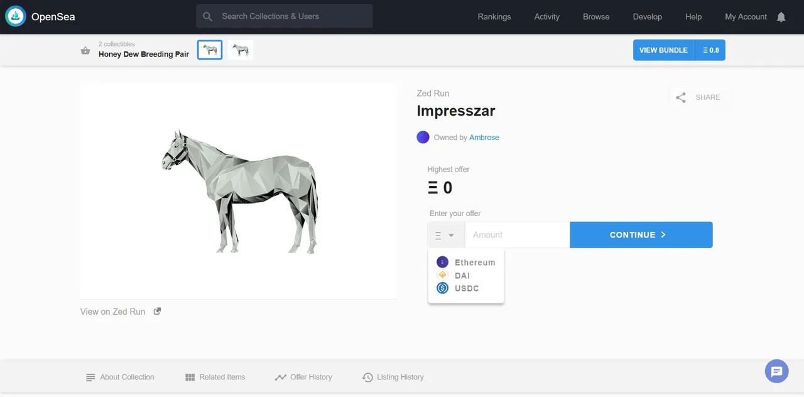
Task: Click the Ethereum coin icon
Action: pyautogui.click(x=442, y=262)
